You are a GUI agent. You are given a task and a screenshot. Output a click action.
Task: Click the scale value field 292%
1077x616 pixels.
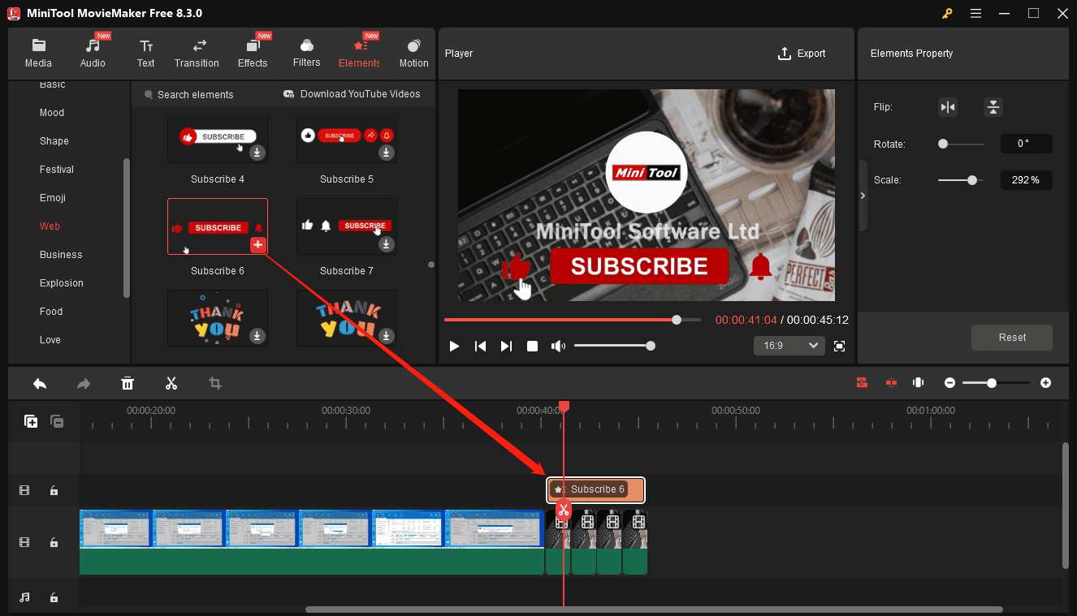click(1026, 180)
